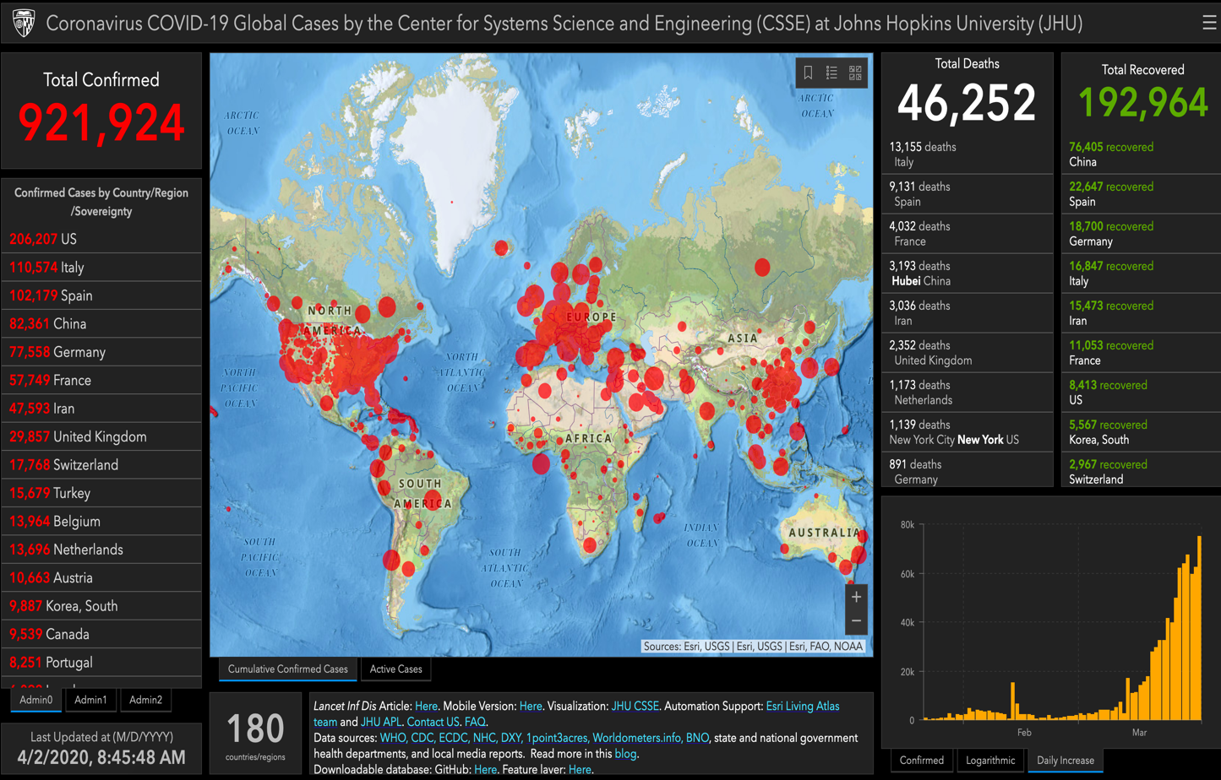Switch to the Admin0 tab
1221x780 pixels.
[x=36, y=700]
